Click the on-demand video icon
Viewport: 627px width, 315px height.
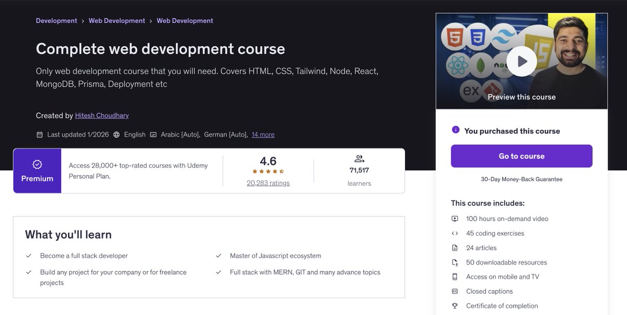[x=455, y=219]
